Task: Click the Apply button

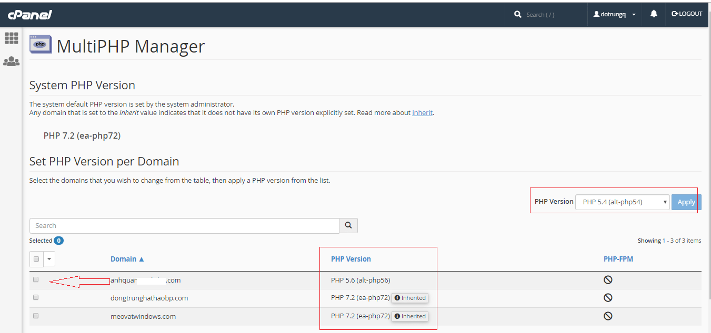Action: (x=686, y=202)
